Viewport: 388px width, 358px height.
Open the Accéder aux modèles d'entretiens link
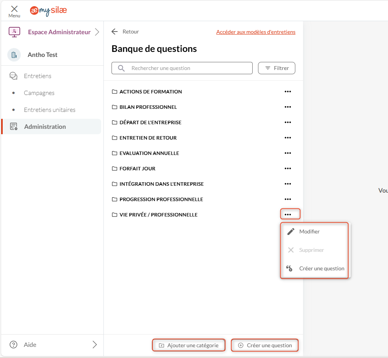click(256, 32)
